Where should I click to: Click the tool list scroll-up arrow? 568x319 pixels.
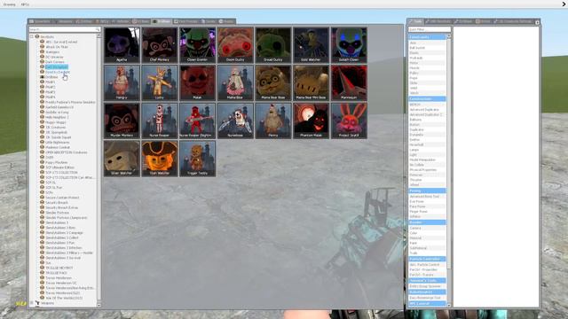pos(449,36)
